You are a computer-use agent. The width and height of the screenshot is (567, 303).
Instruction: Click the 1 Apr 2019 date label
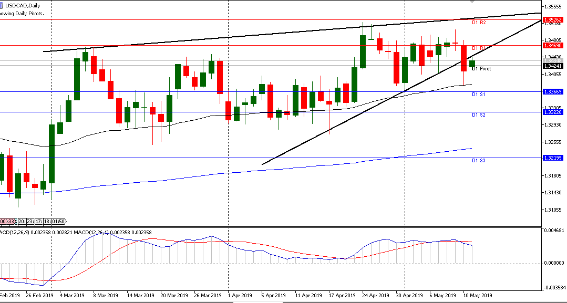240,296
